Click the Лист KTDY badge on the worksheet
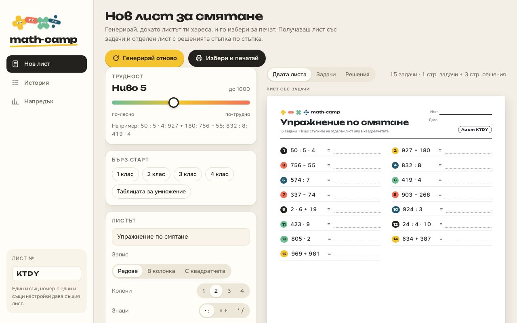Viewport: 517px width, 323px height. pyautogui.click(x=475, y=130)
